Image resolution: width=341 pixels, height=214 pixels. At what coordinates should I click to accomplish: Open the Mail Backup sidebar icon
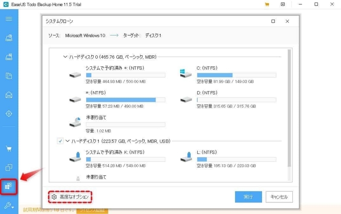tap(9, 94)
